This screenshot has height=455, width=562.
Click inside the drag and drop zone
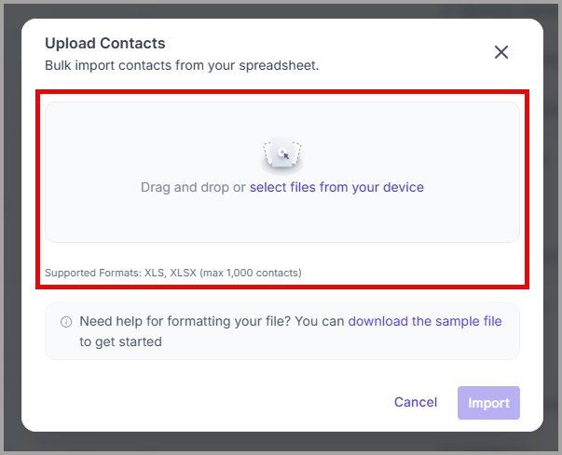(x=282, y=172)
